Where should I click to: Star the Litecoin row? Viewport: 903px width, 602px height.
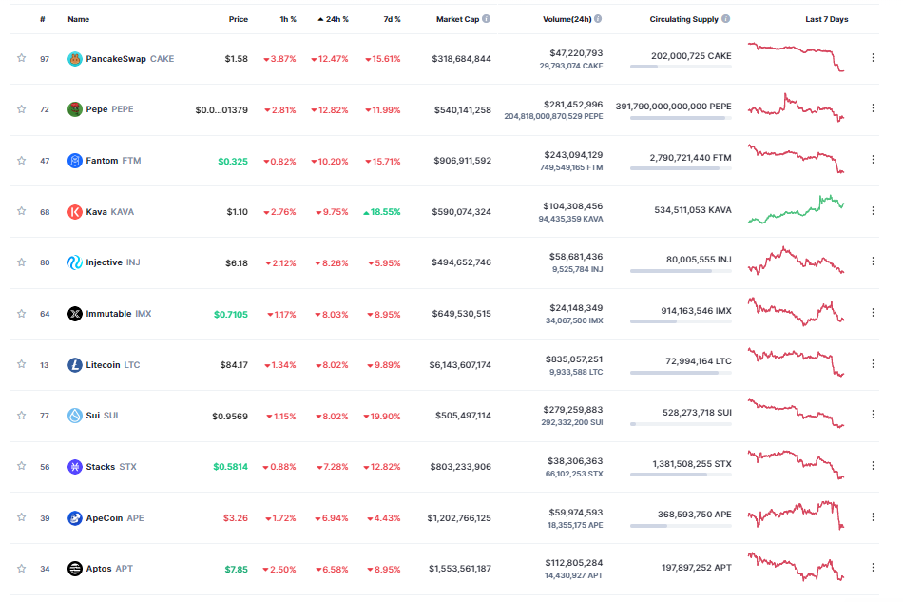tap(21, 364)
